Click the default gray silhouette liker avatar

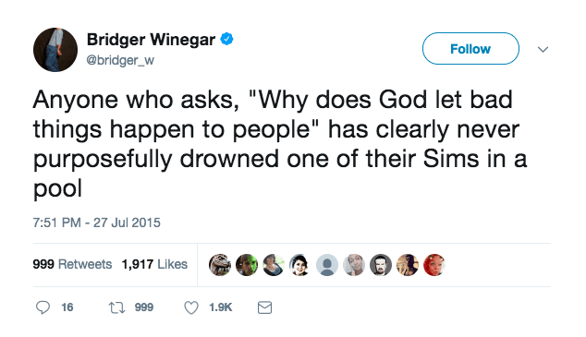click(x=327, y=265)
